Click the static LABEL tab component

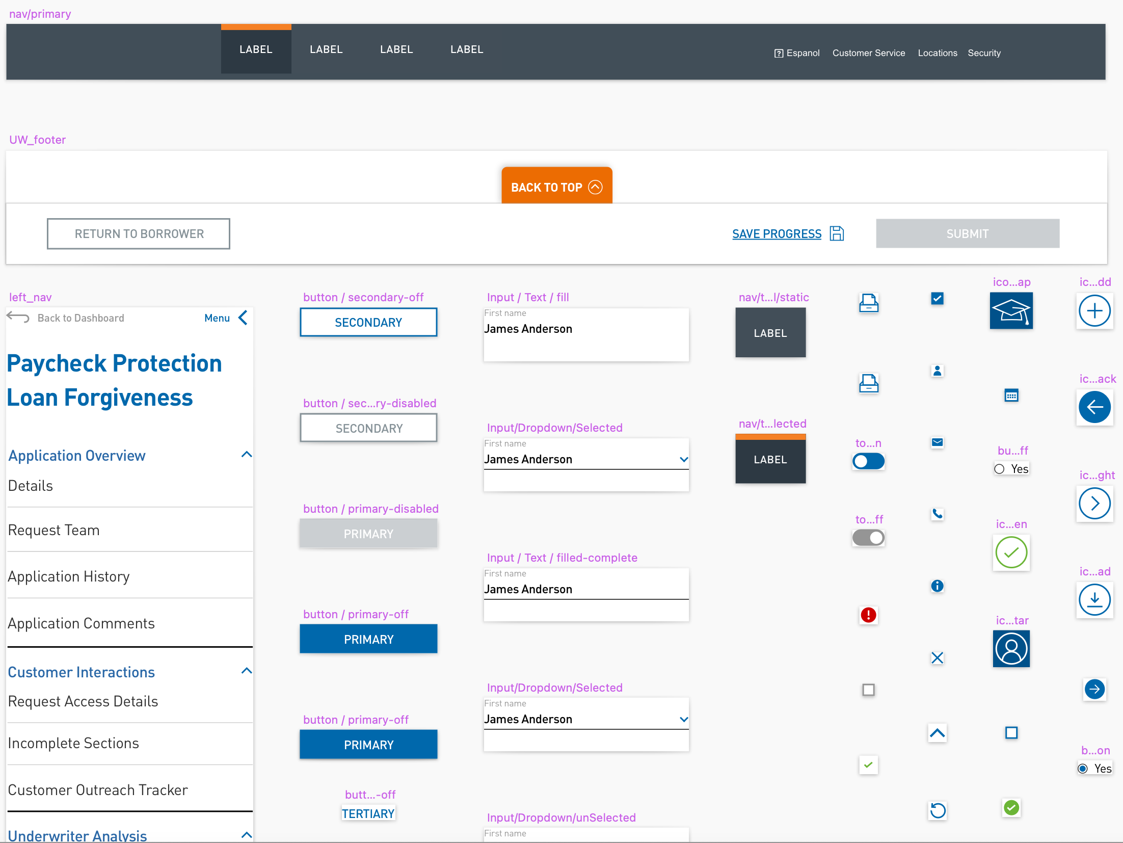pyautogui.click(x=770, y=333)
